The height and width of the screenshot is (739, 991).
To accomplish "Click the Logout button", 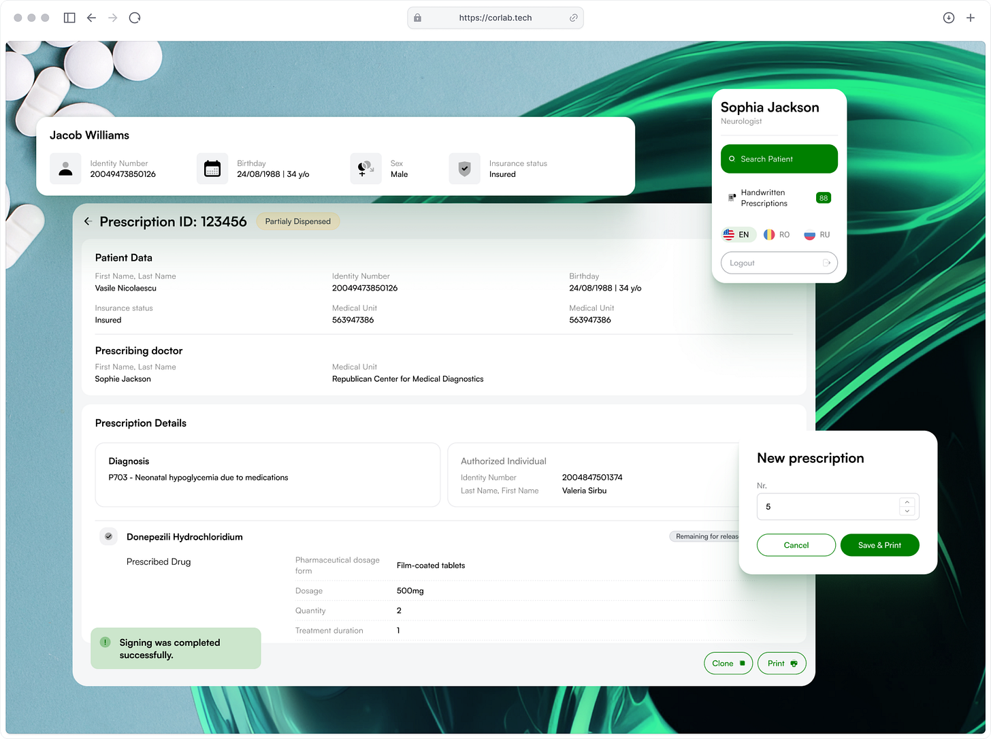I will [779, 263].
